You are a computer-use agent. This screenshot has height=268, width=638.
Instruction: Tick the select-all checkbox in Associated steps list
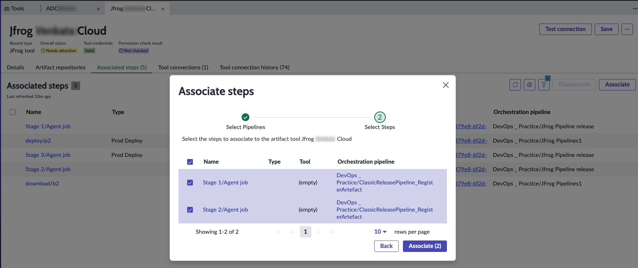pos(13,112)
